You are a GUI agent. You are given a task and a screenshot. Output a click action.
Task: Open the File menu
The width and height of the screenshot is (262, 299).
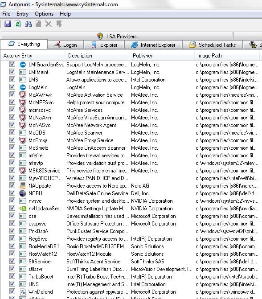pyautogui.click(x=6, y=14)
